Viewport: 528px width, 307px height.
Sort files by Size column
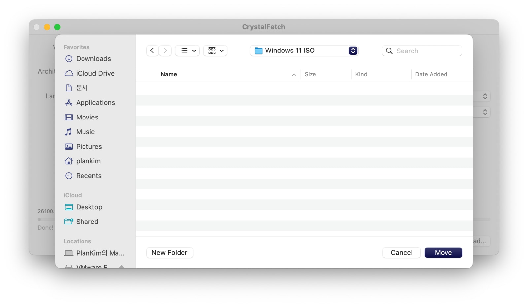click(310, 74)
